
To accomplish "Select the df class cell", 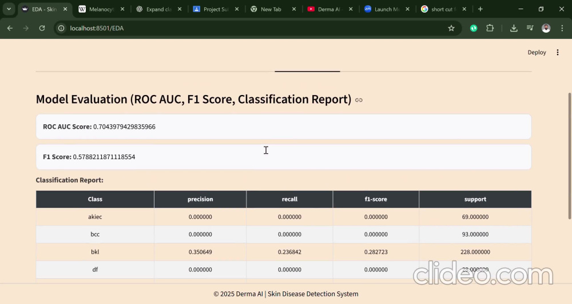I will [x=95, y=269].
